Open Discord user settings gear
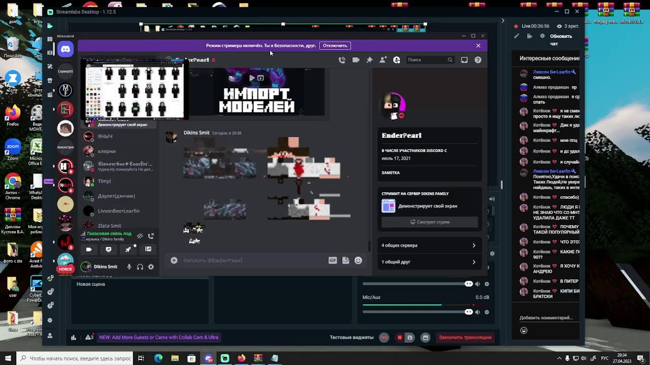 [x=151, y=267]
